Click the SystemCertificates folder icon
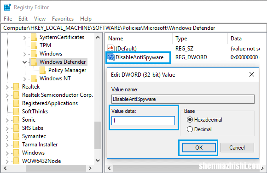This screenshot has width=267, height=173. pos(34,37)
